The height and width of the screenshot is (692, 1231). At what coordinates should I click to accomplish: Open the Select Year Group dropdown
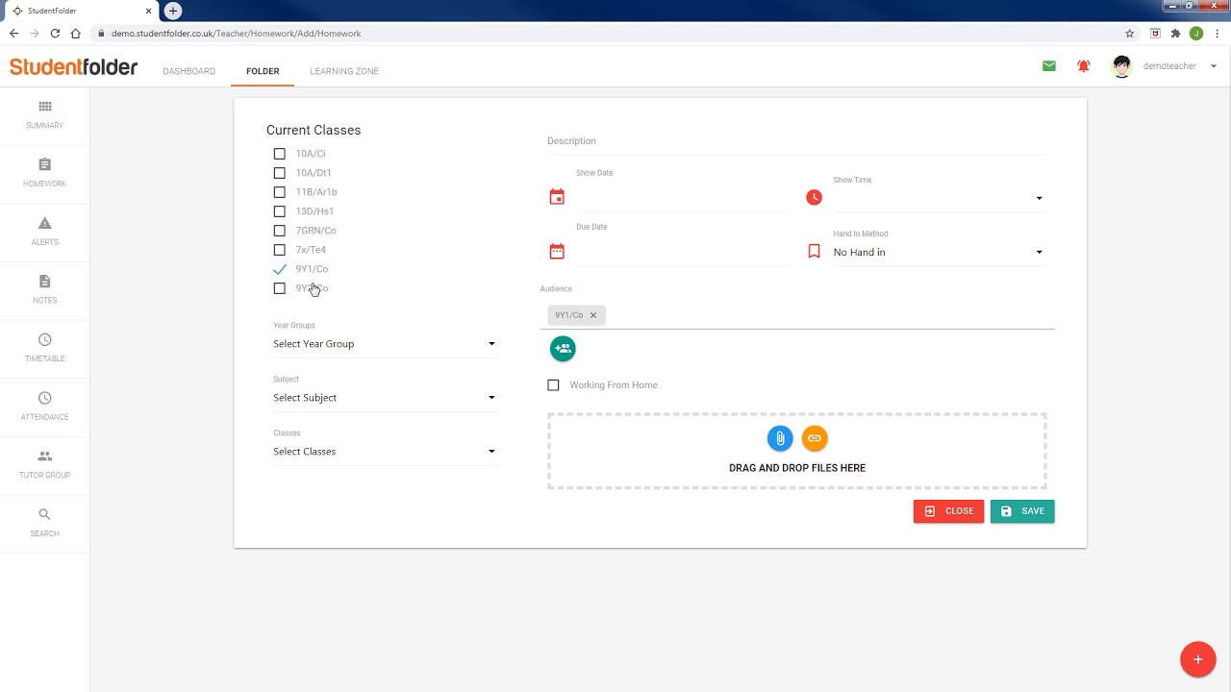(x=385, y=344)
